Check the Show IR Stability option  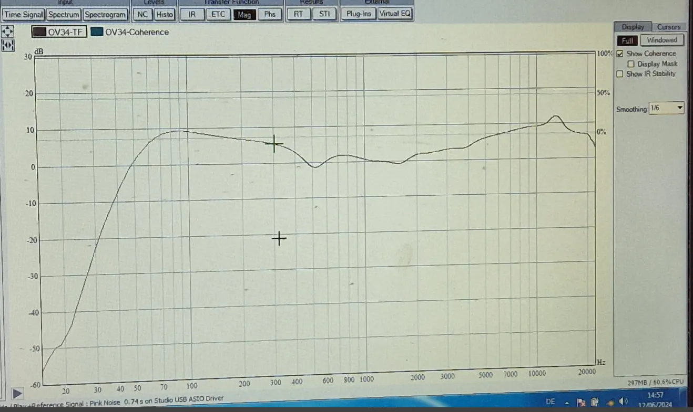pyautogui.click(x=620, y=74)
